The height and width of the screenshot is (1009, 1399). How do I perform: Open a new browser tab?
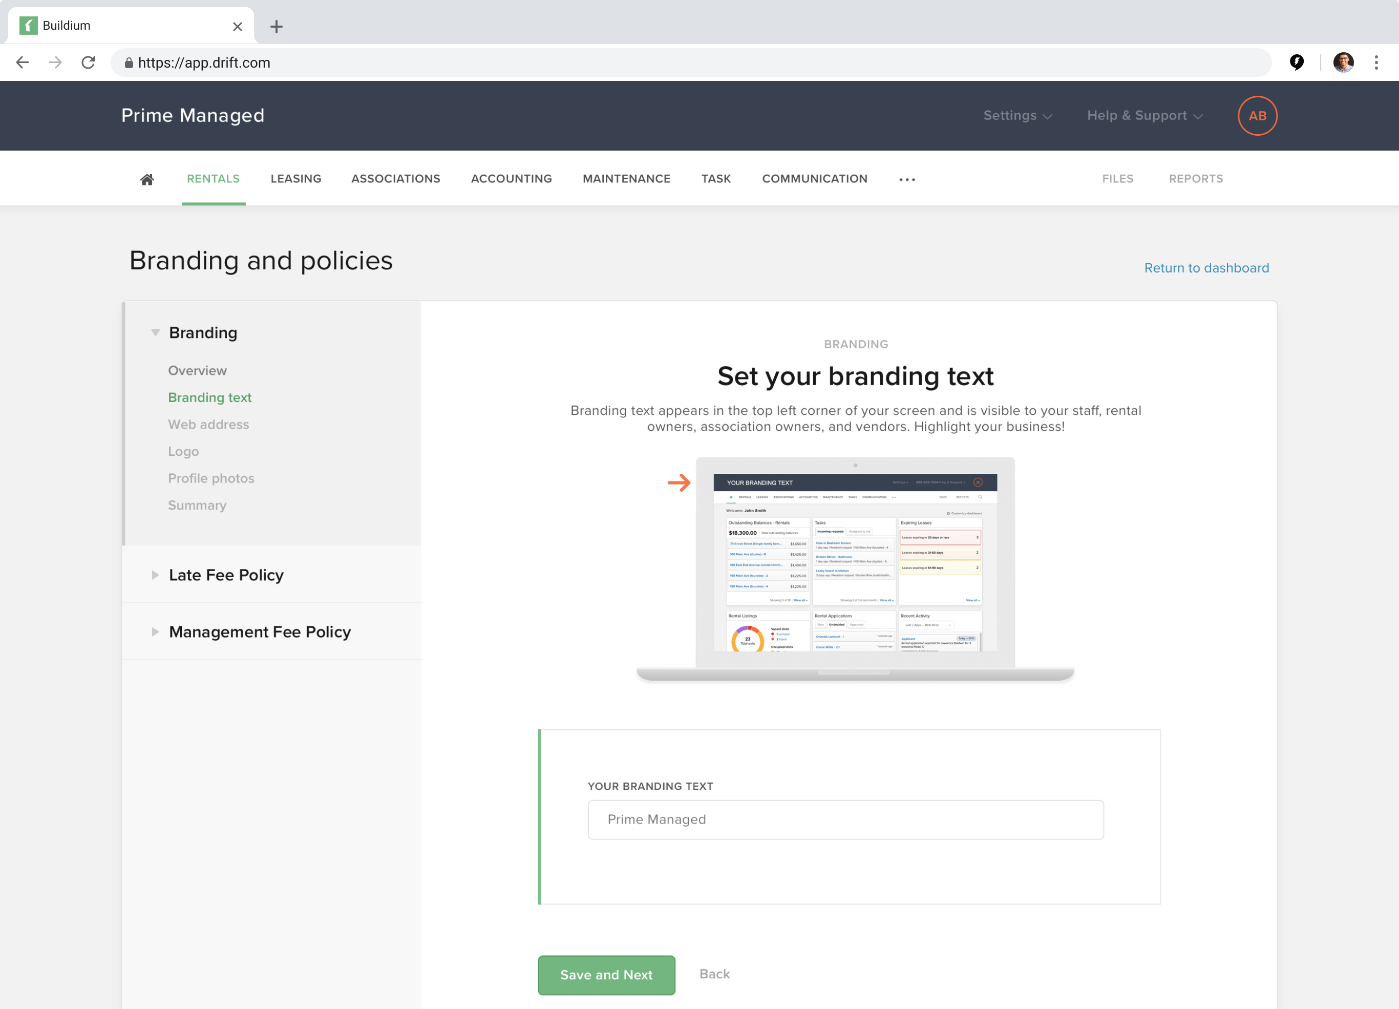(277, 27)
